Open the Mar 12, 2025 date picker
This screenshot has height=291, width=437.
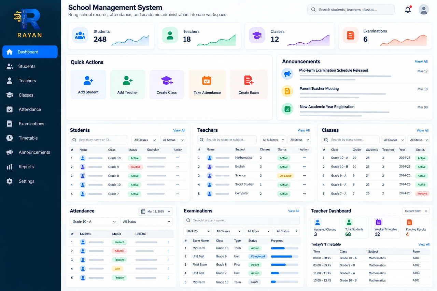(x=155, y=212)
